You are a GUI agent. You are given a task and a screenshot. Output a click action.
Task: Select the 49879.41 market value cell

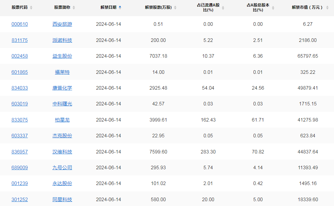pos(308,88)
